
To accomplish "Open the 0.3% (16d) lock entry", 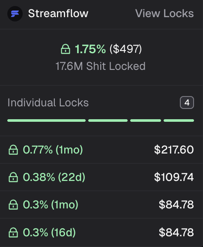I will click(101, 232).
